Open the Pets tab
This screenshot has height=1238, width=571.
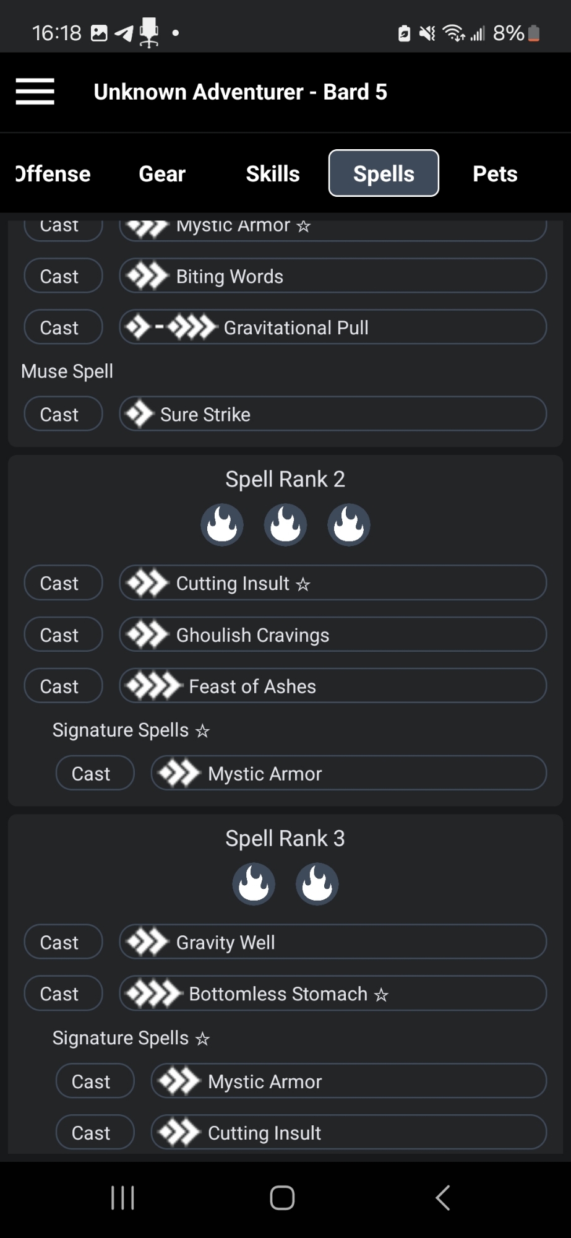click(495, 174)
